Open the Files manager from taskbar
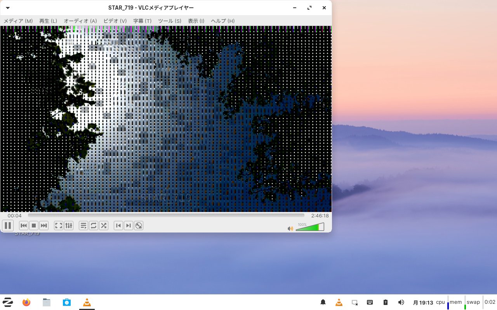Viewport: 497px width, 310px height. (x=47, y=302)
